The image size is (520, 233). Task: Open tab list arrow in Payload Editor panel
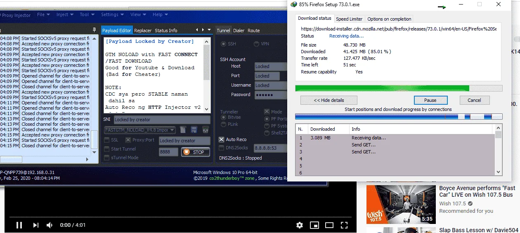[210, 30]
